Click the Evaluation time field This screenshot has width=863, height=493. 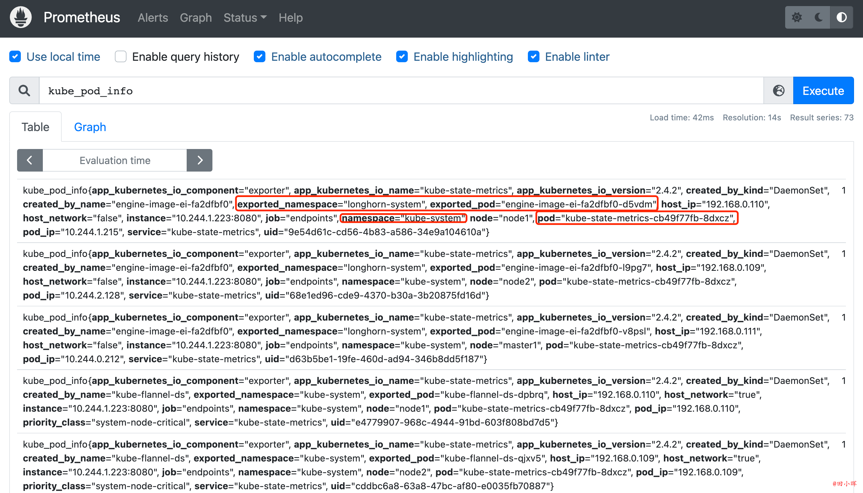coord(115,160)
